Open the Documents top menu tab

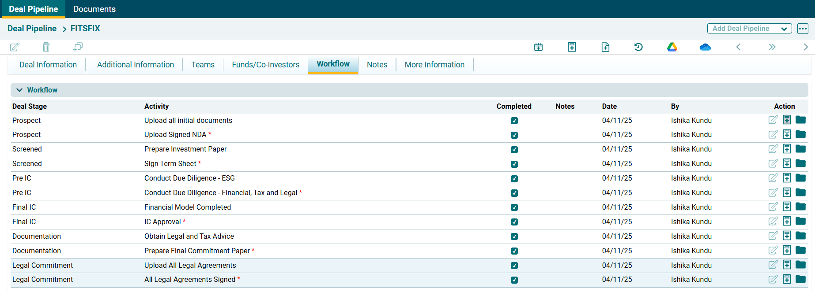(x=94, y=9)
